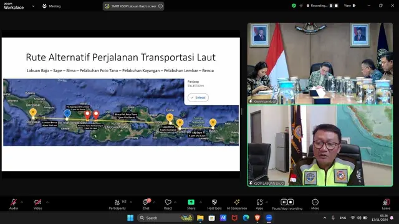
Task: Click the route subtitle starting 'Labuan Bajo – Sape'
Action: (x=120, y=70)
